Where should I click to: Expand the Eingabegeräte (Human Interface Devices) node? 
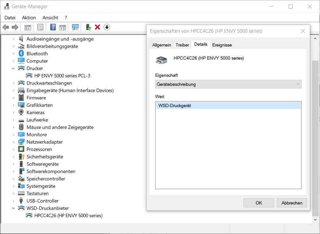click(x=13, y=90)
